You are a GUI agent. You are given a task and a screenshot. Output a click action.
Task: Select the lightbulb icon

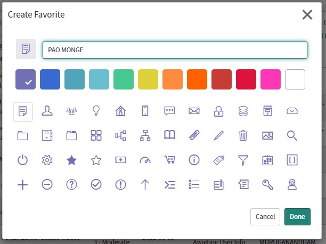click(x=96, y=111)
